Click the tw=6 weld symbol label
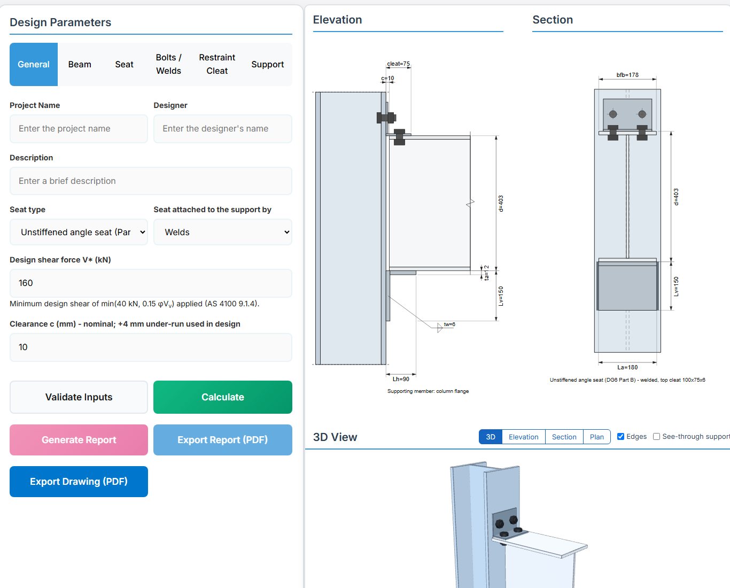This screenshot has height=588, width=730. point(449,324)
